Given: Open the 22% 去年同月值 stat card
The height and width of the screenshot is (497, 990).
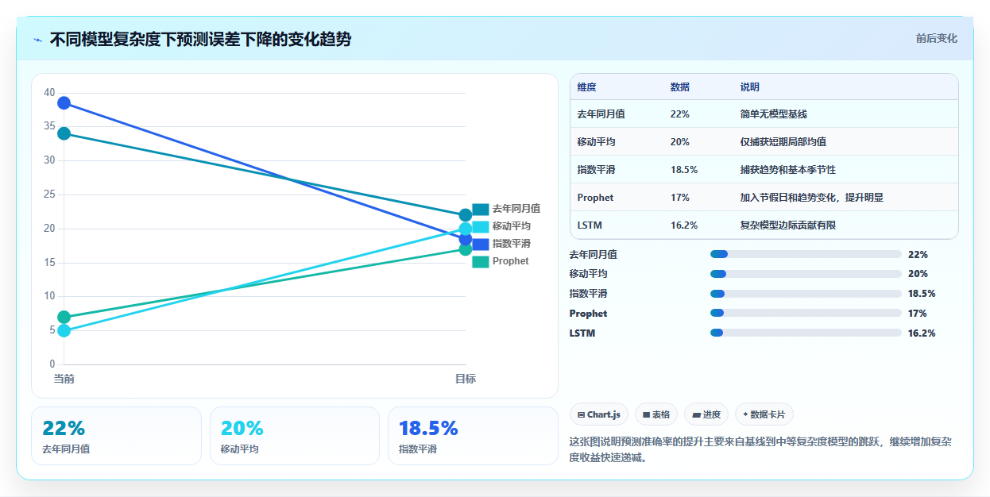Looking at the screenshot, I should tap(116, 436).
